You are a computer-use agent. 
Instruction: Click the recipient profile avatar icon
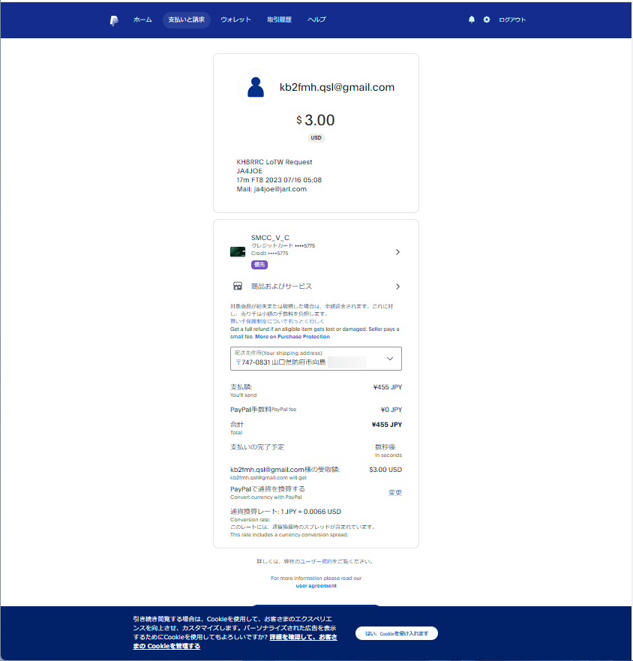click(256, 87)
